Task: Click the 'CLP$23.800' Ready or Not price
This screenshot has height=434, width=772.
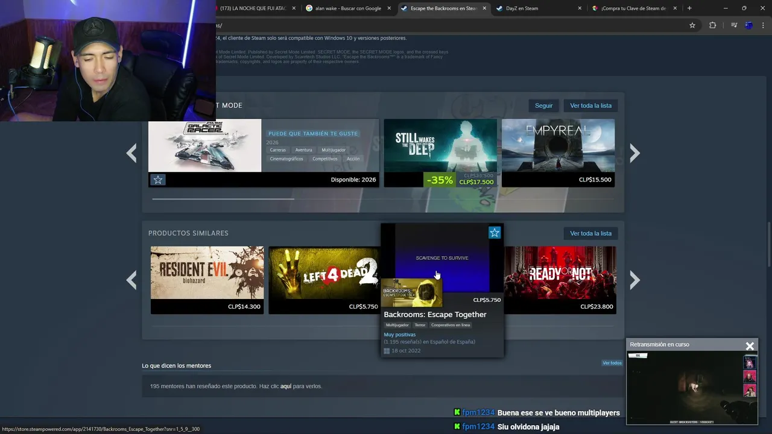Action: 596,307
